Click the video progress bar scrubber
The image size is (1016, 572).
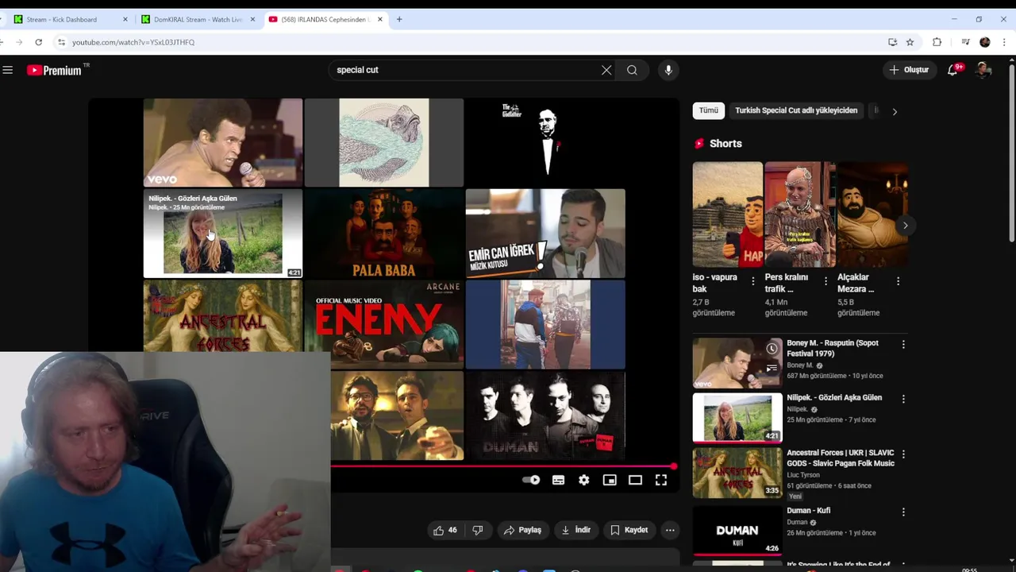(x=674, y=466)
